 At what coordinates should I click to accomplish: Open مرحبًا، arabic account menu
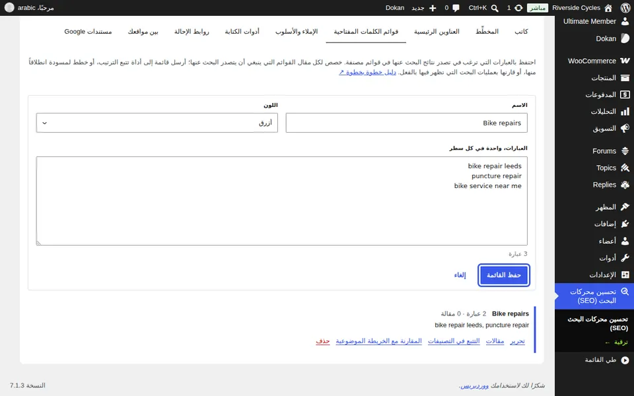[x=29, y=8]
